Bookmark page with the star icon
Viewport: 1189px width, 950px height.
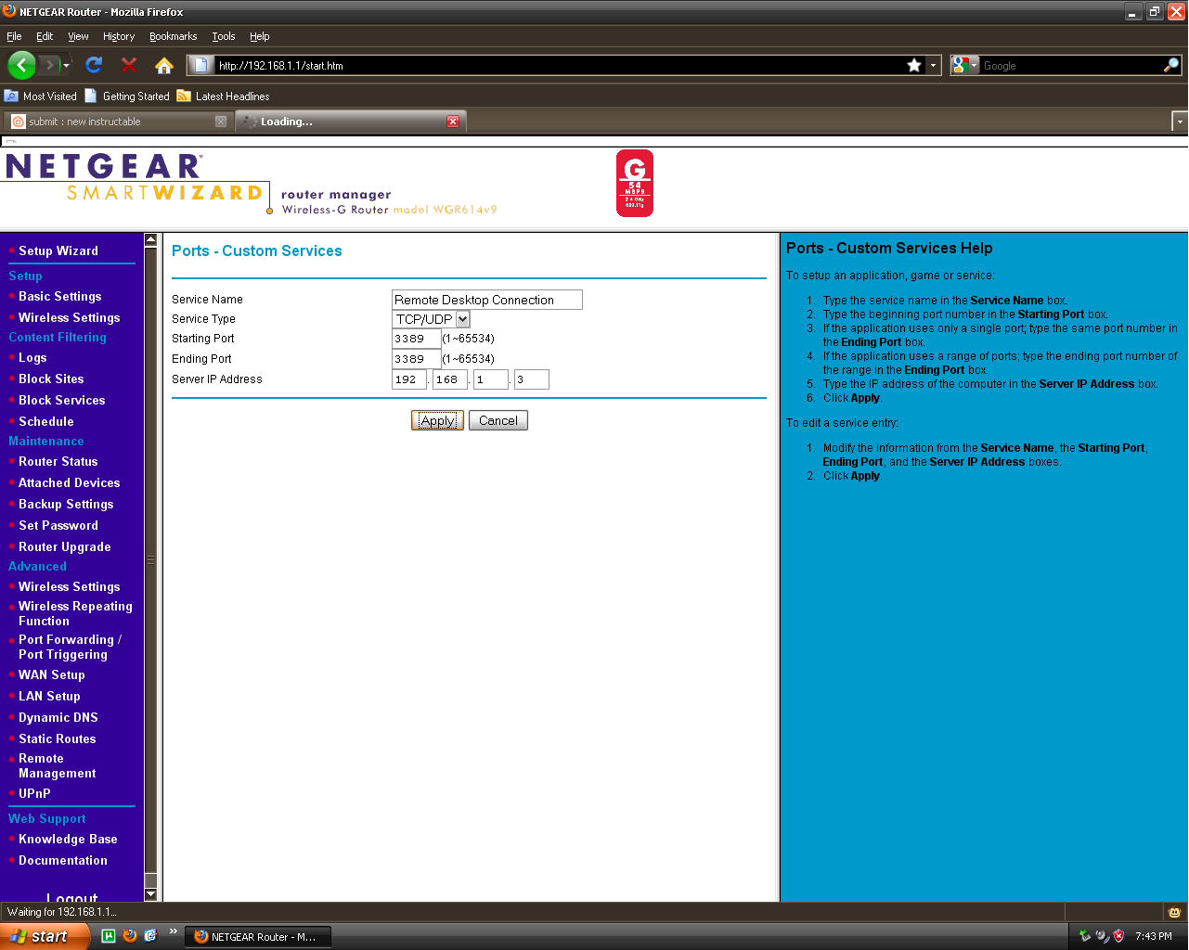[914, 65]
